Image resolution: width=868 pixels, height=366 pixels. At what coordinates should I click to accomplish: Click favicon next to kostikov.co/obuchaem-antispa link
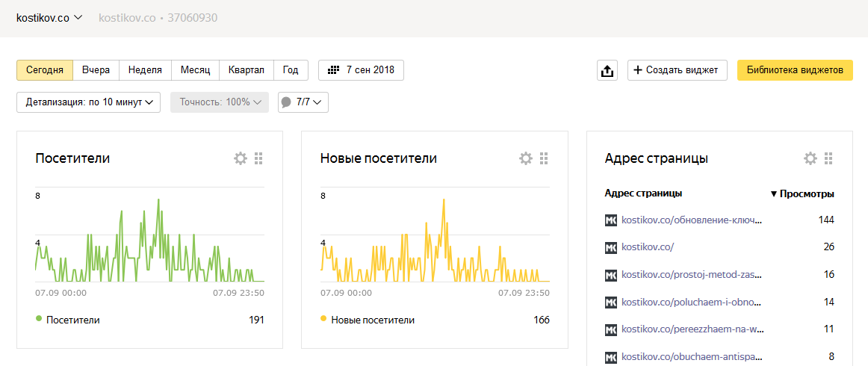point(611,356)
